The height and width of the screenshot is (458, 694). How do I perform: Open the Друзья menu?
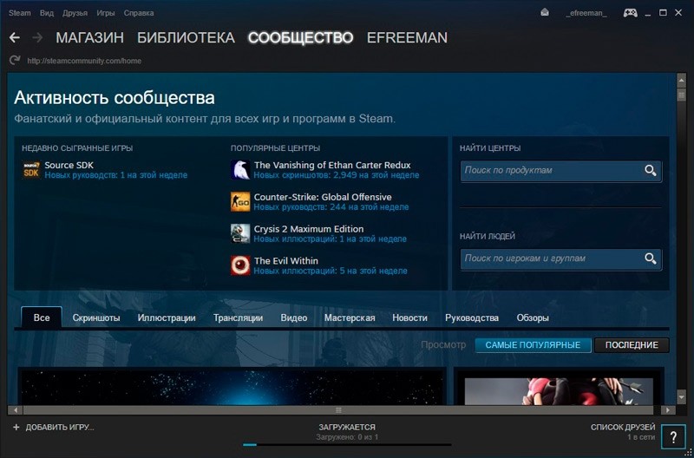[75, 13]
